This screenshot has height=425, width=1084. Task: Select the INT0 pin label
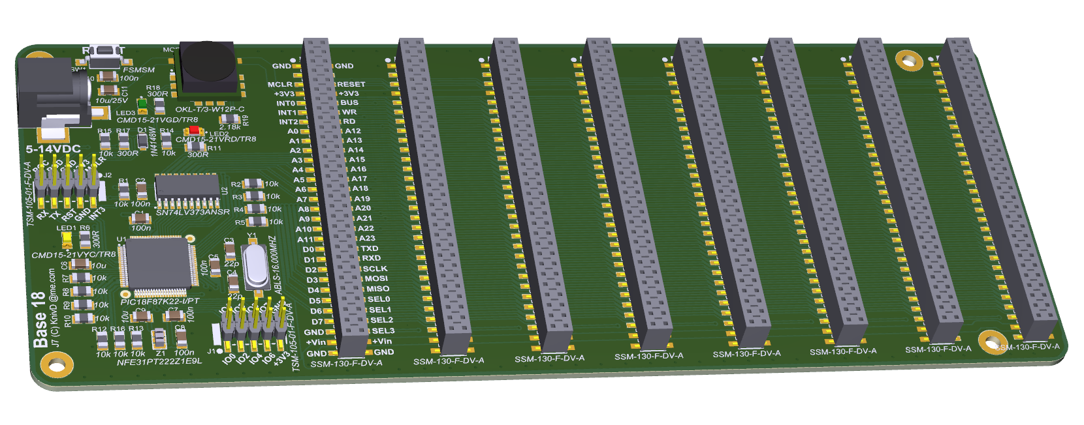coord(286,104)
